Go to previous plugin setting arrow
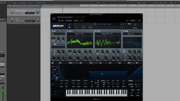 [59, 20]
